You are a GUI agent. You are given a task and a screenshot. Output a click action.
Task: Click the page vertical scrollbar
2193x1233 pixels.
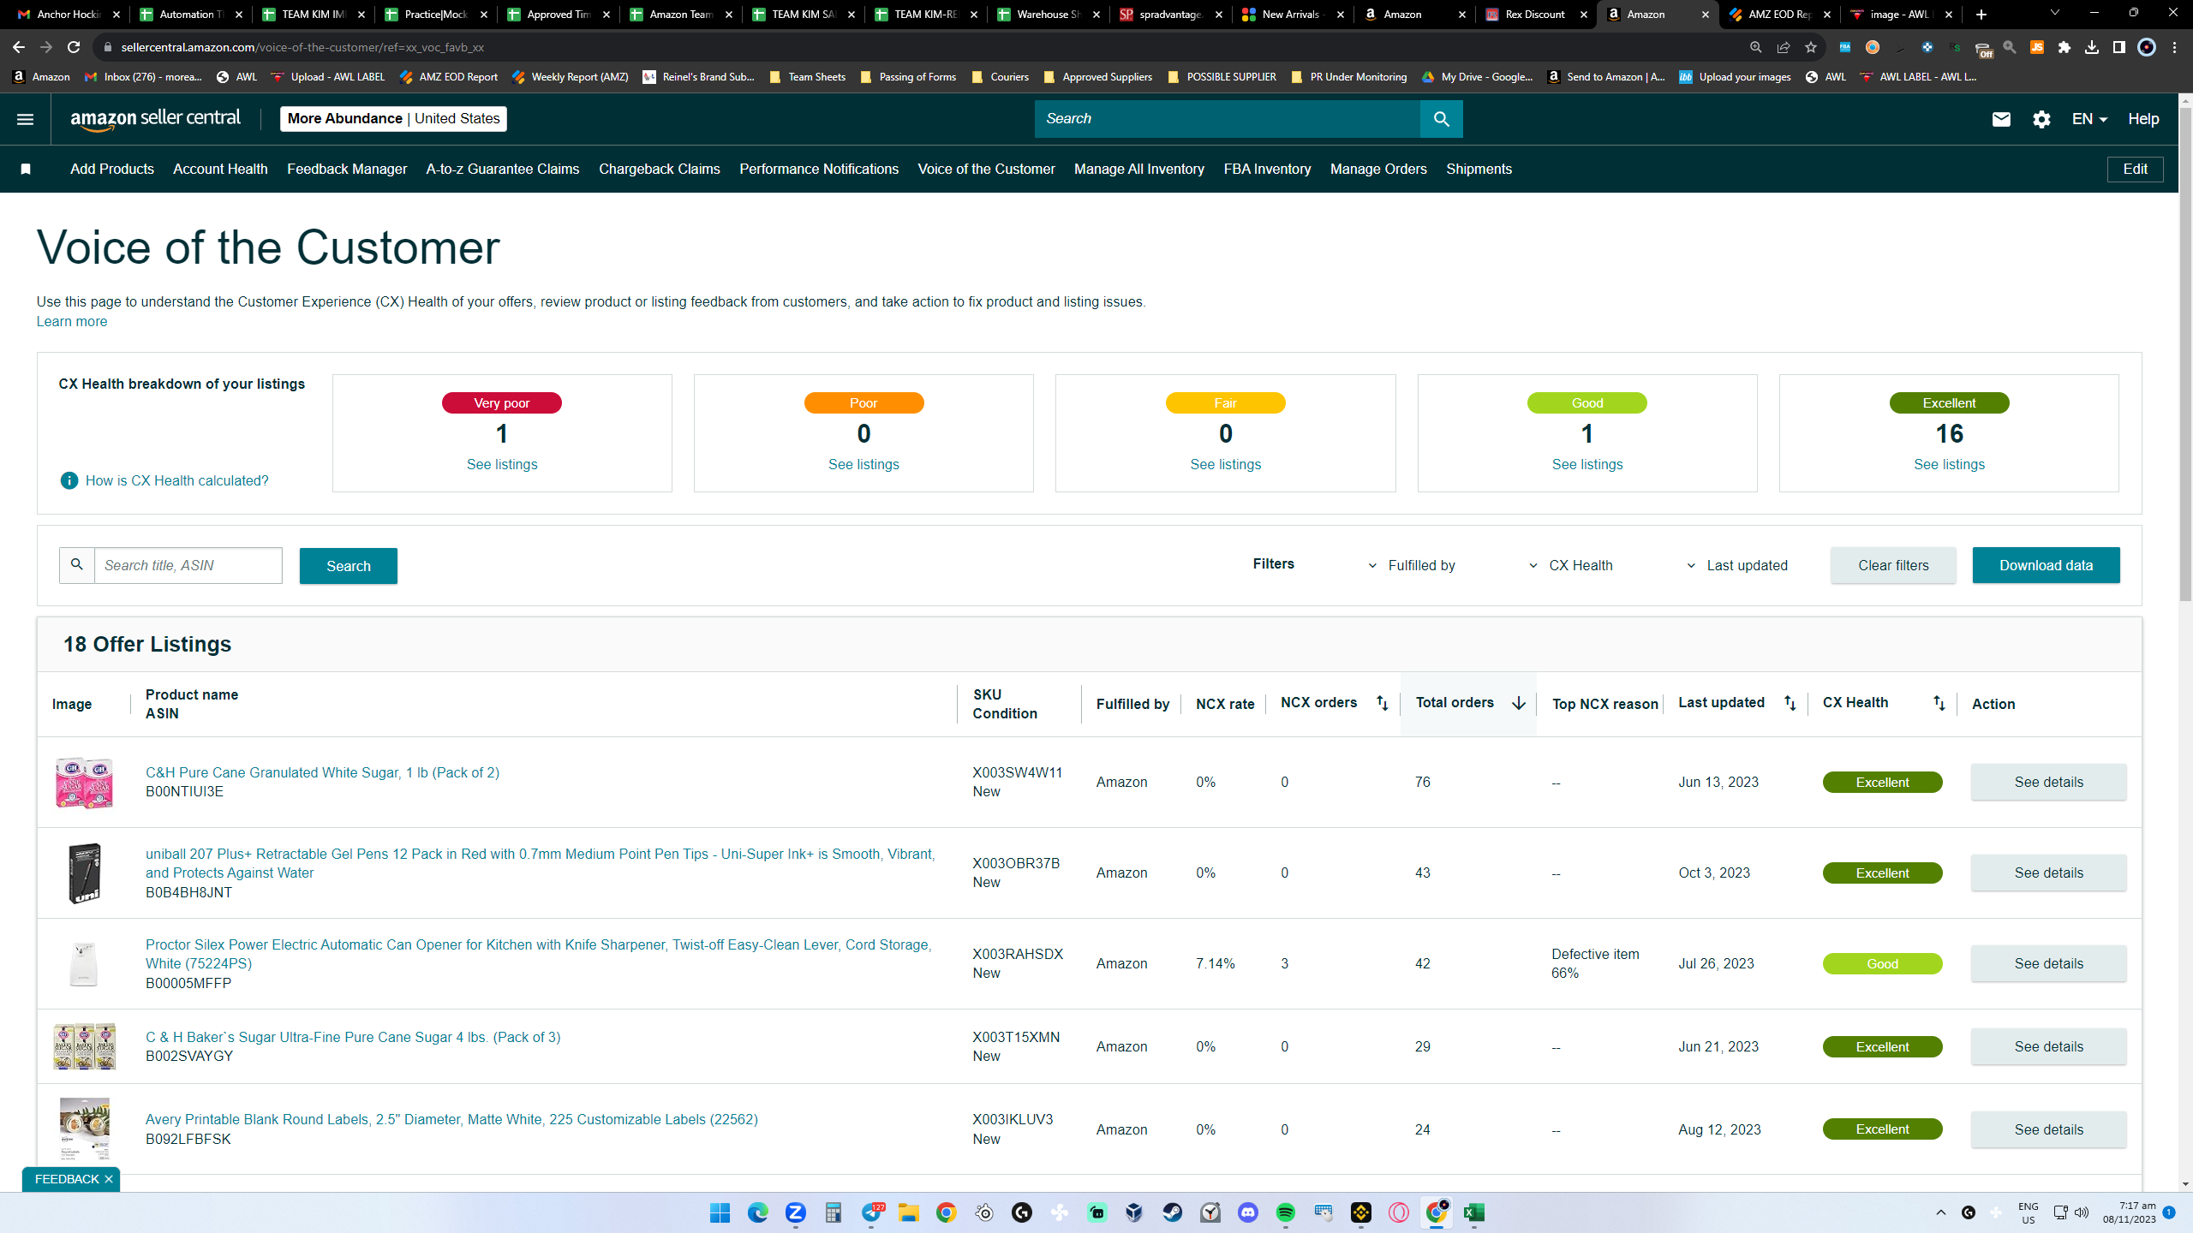(2185, 353)
